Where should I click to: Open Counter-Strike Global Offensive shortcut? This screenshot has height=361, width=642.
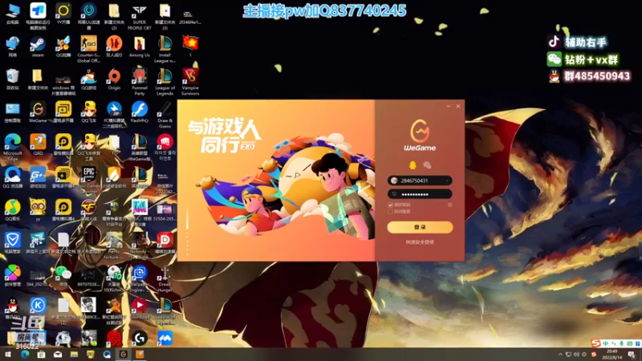click(x=88, y=49)
